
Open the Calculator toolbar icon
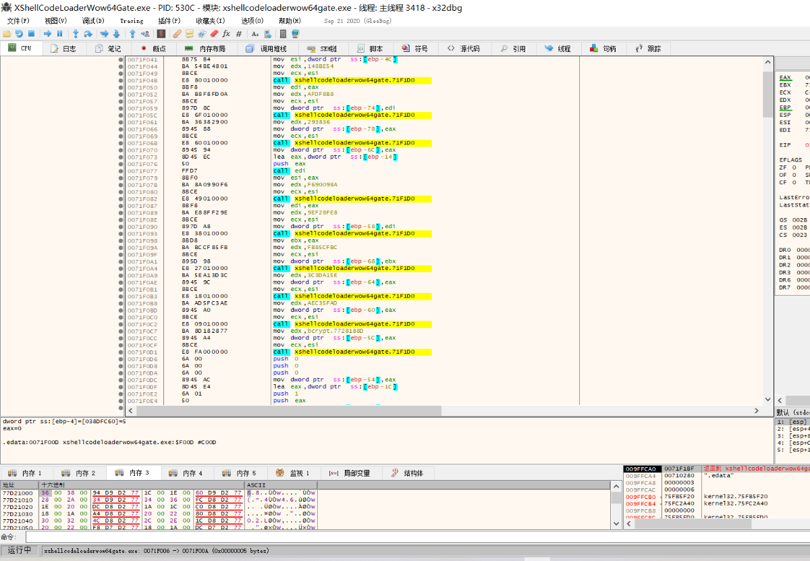pyautogui.click(x=283, y=34)
